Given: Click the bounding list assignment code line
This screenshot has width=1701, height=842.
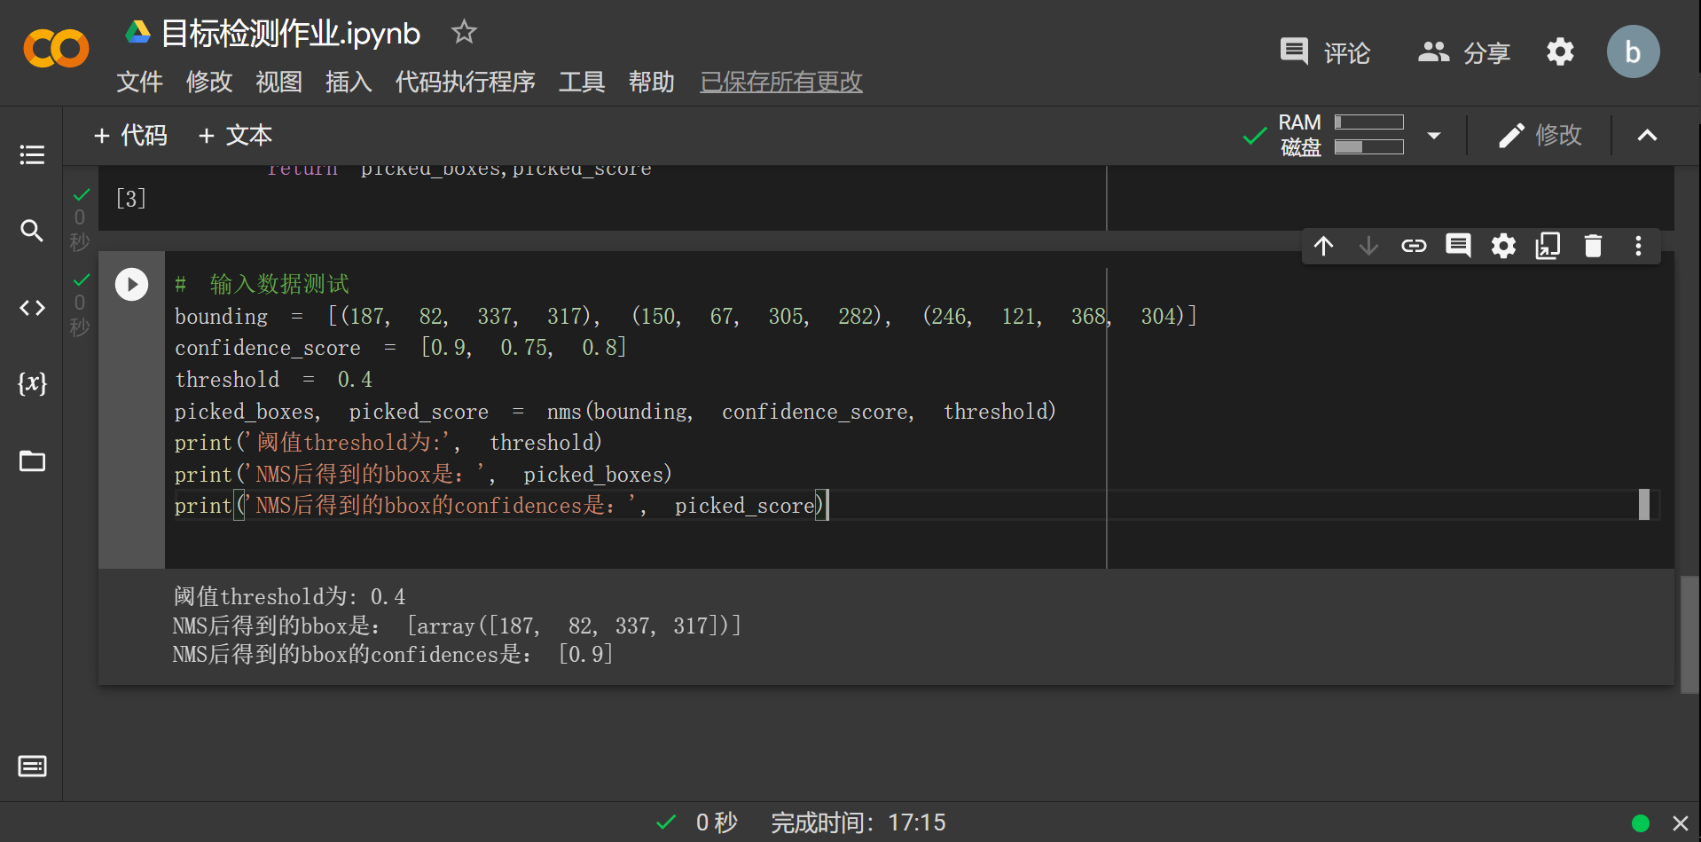Looking at the screenshot, I should [686, 316].
